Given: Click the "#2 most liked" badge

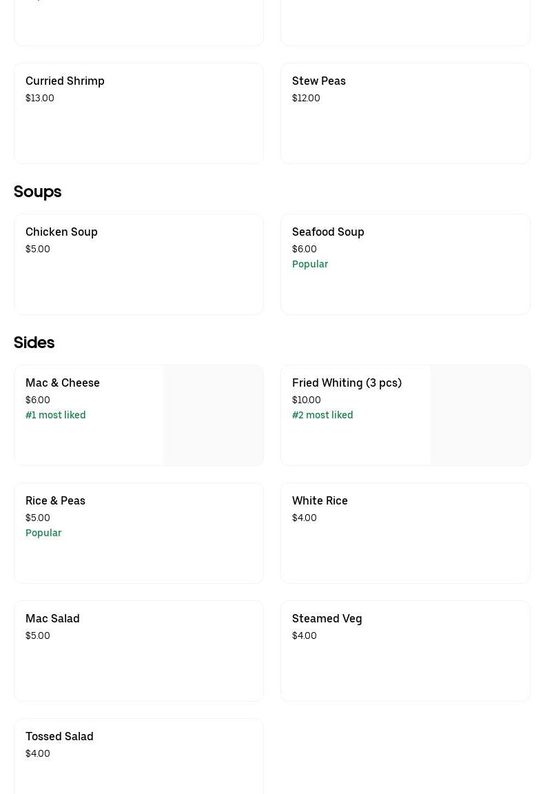Looking at the screenshot, I should (322, 415).
